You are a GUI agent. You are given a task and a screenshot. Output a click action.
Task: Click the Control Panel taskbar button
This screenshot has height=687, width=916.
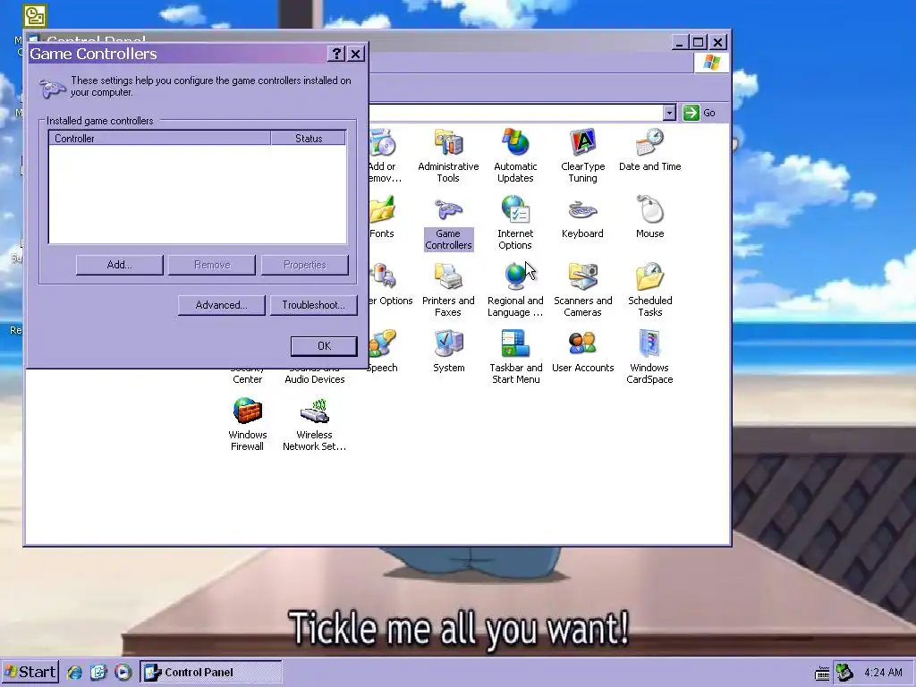(211, 673)
